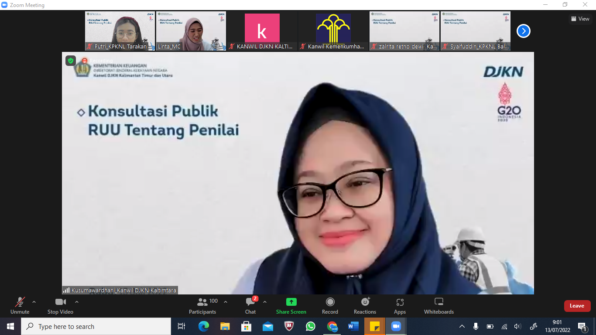
Task: Click the Share Screen icon
Action: [x=291, y=302]
